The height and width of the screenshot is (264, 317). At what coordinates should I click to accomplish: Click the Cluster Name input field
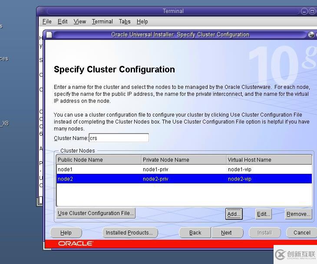[x=119, y=138]
